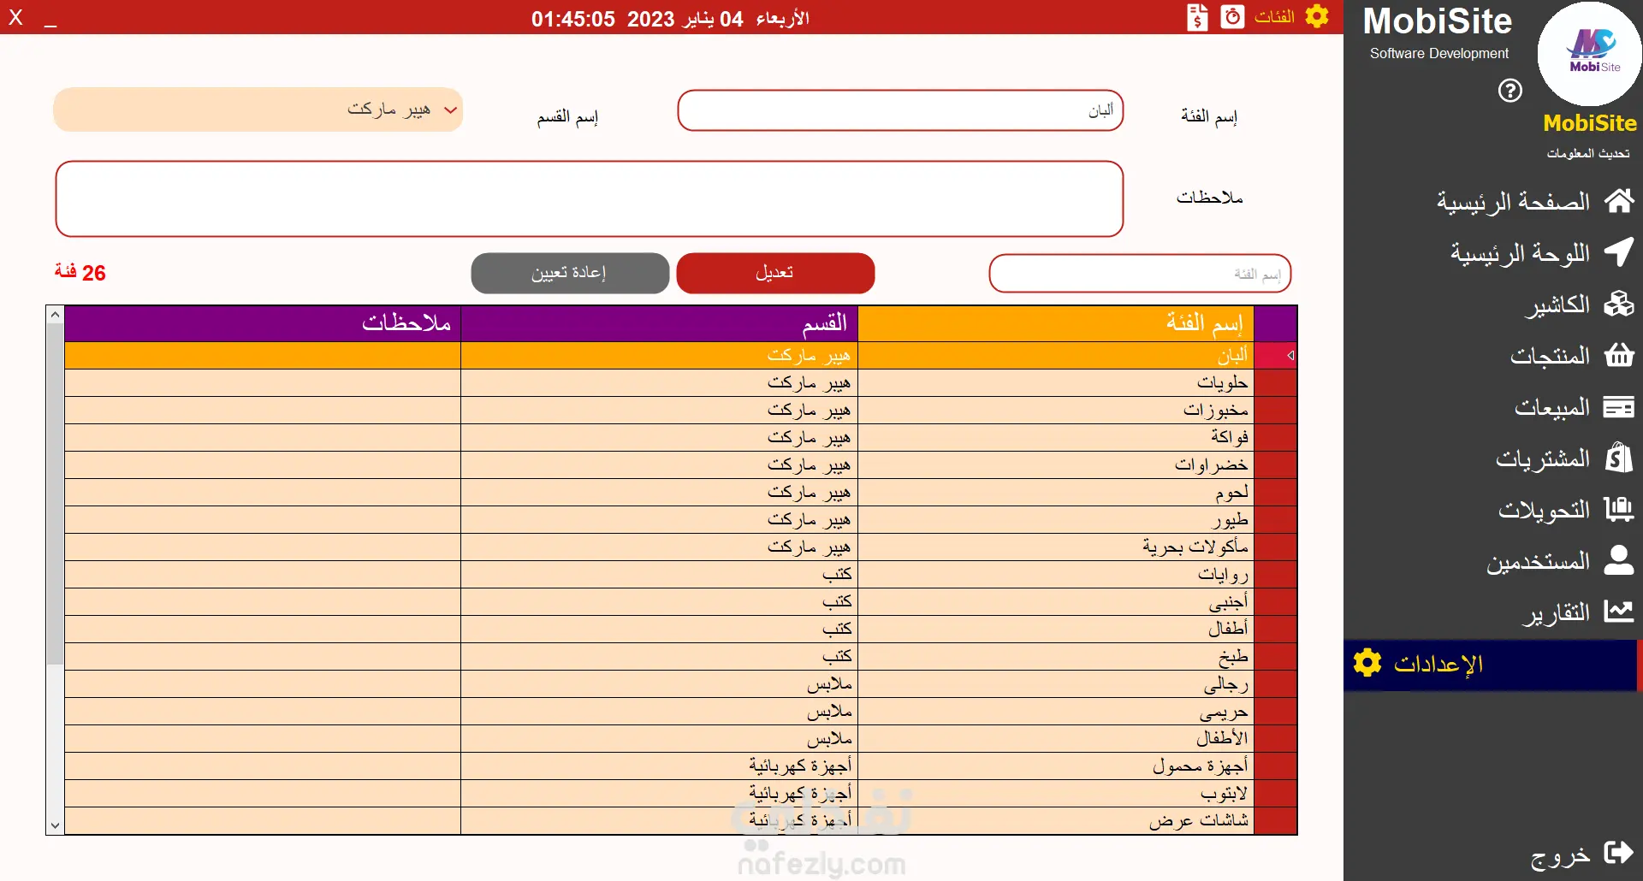
Task: Select the خضراوات row
Action: (680, 464)
